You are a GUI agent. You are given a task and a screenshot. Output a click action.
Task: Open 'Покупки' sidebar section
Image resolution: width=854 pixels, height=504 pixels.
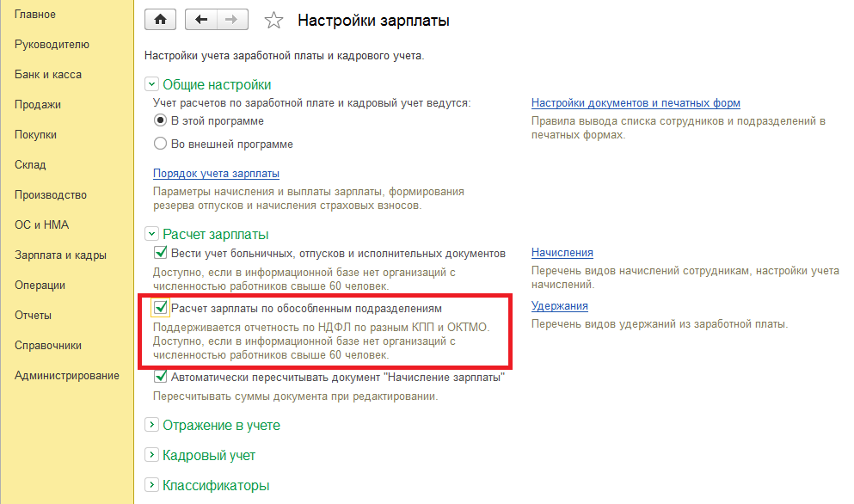pos(35,134)
